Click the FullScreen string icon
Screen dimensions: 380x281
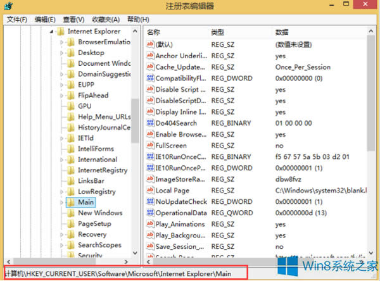pyautogui.click(x=150, y=146)
